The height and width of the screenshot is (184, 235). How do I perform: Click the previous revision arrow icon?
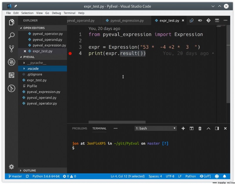(200, 20)
